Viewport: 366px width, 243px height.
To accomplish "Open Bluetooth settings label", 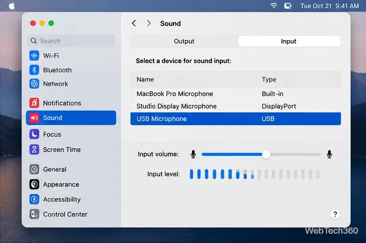I will (57, 70).
